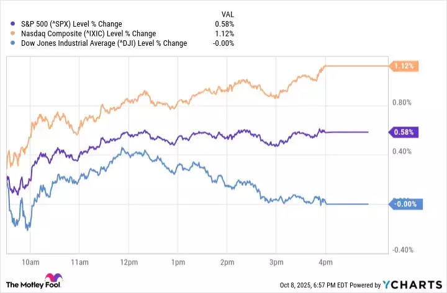Click the 10am x-axis label
Image resolution: width=447 pixels, height=293 pixels.
[x=30, y=262]
